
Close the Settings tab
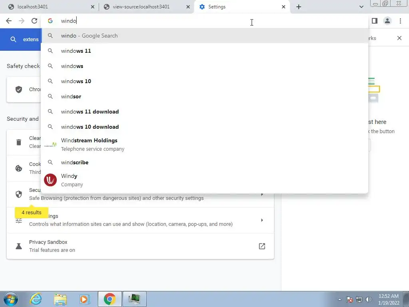pos(284,7)
